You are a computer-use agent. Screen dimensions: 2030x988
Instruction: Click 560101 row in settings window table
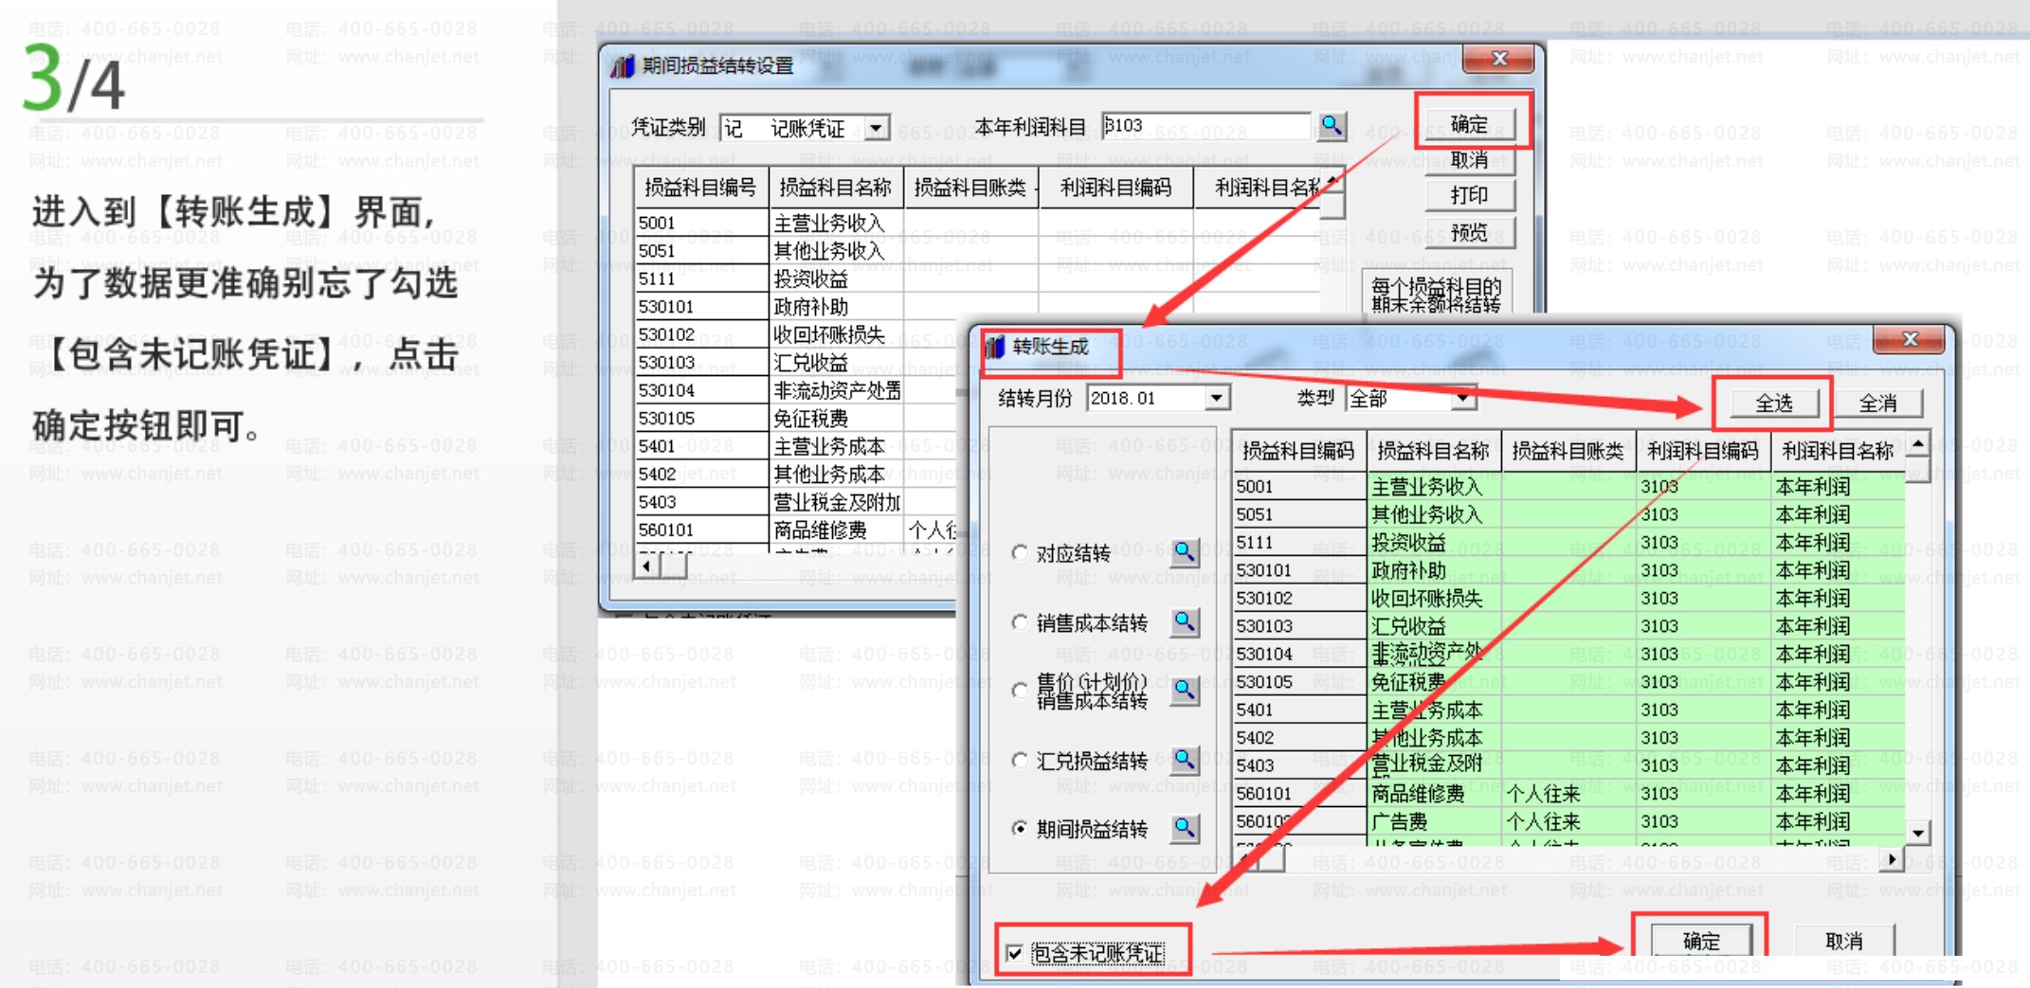tap(796, 530)
